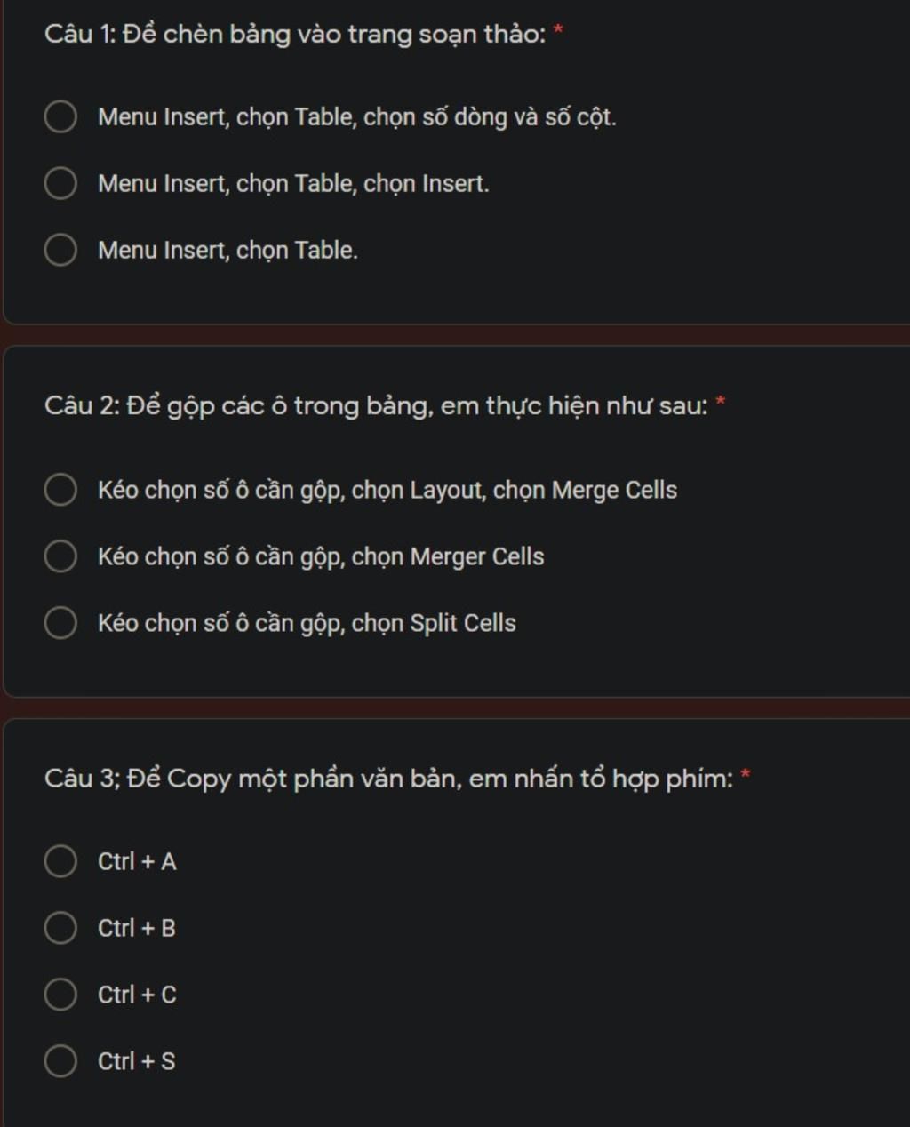The height and width of the screenshot is (1127, 910).
Task: Click the red required asterisk on Câu 3
Action: click(x=746, y=775)
